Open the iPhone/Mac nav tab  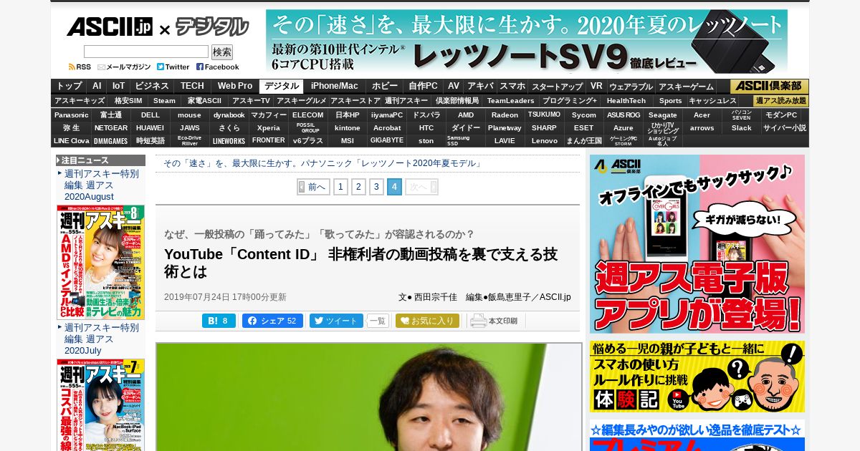pos(334,86)
